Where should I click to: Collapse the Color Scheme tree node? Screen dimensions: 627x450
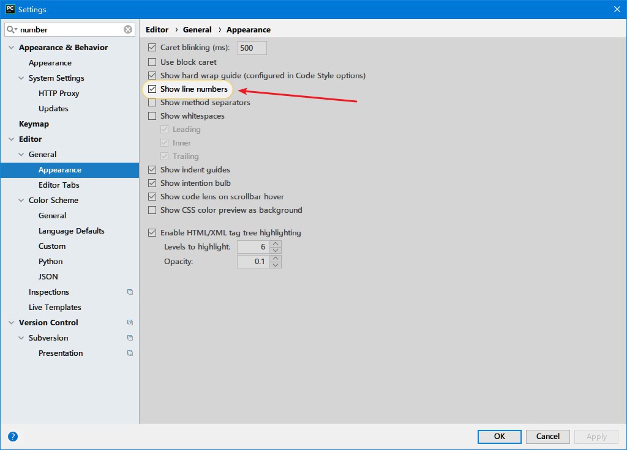point(21,201)
